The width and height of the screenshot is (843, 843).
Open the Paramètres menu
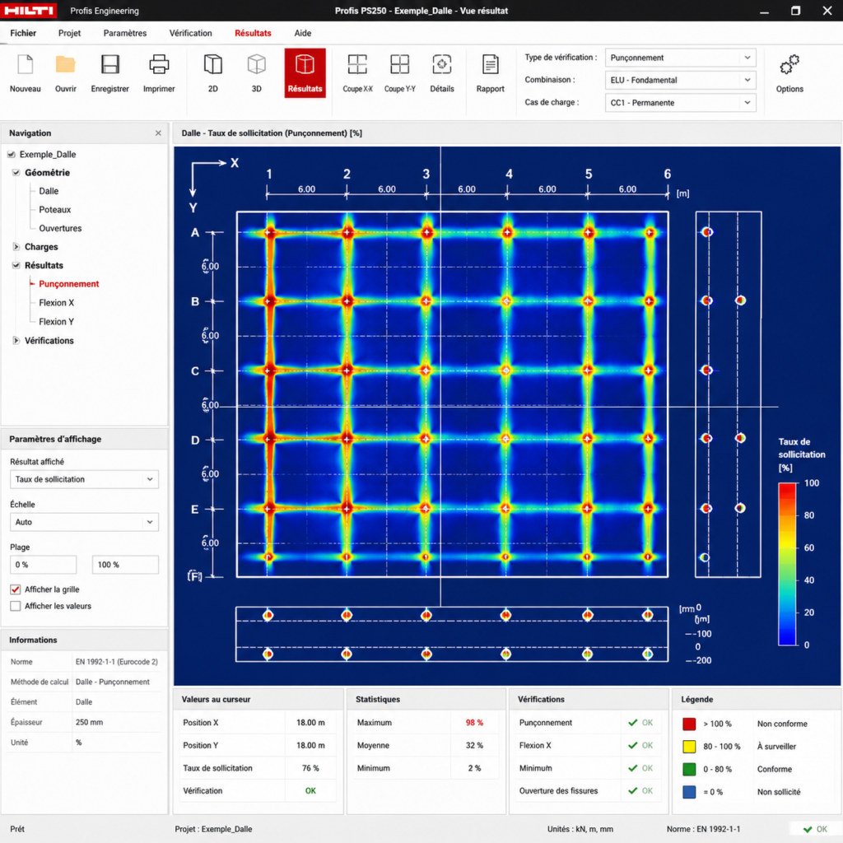point(125,33)
